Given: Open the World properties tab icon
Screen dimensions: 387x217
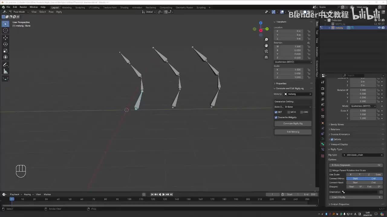Looking at the screenshot, I should click(x=323, y=110).
